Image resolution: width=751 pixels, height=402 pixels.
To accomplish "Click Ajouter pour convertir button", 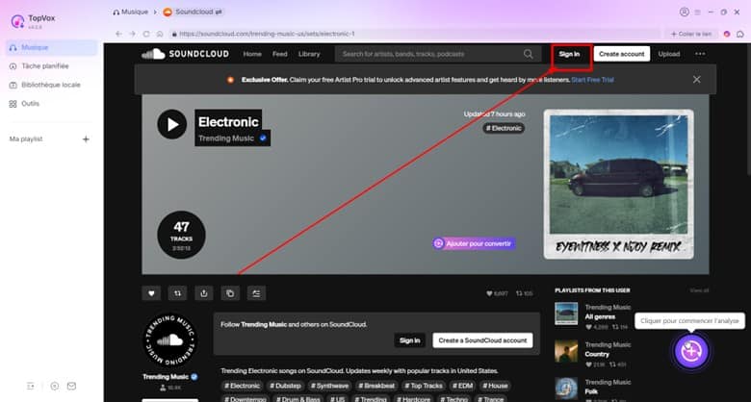I will point(474,243).
